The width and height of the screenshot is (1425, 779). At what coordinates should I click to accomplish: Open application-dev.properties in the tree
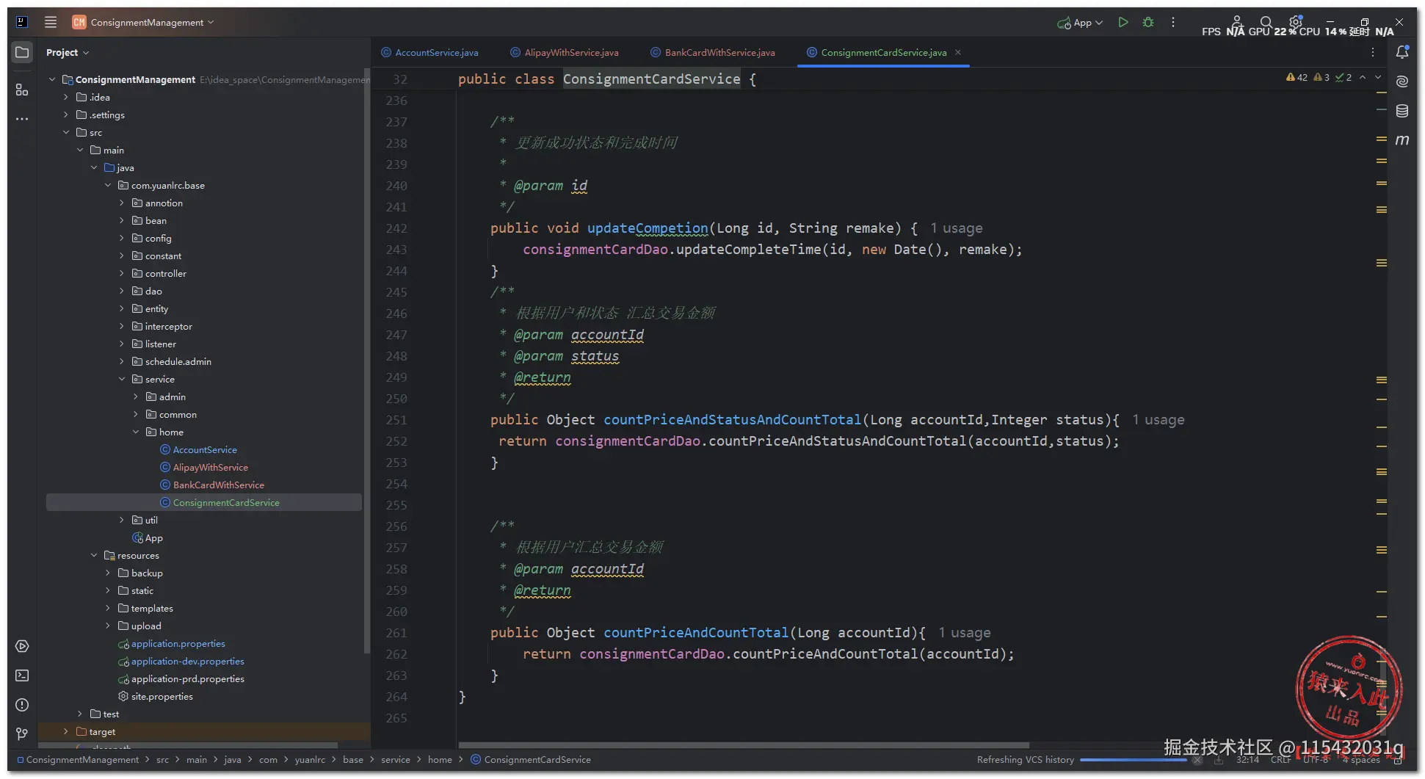point(188,661)
